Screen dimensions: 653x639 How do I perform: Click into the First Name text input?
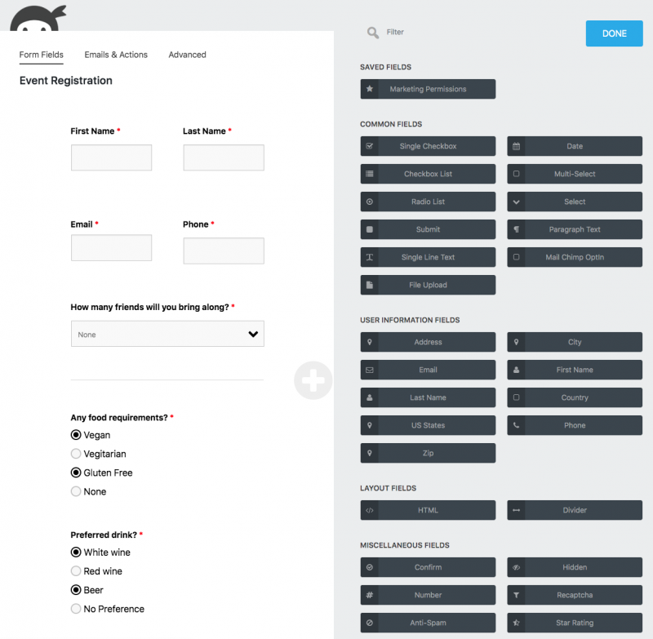(x=111, y=158)
